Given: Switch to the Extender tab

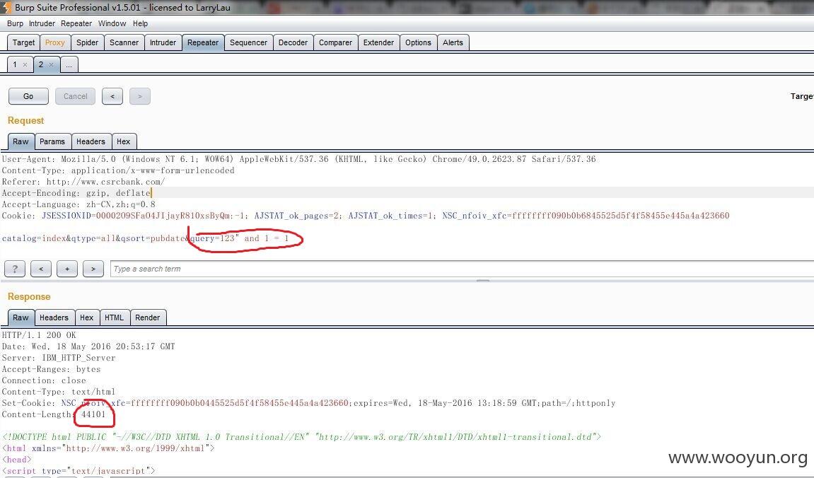Looking at the screenshot, I should coord(378,42).
